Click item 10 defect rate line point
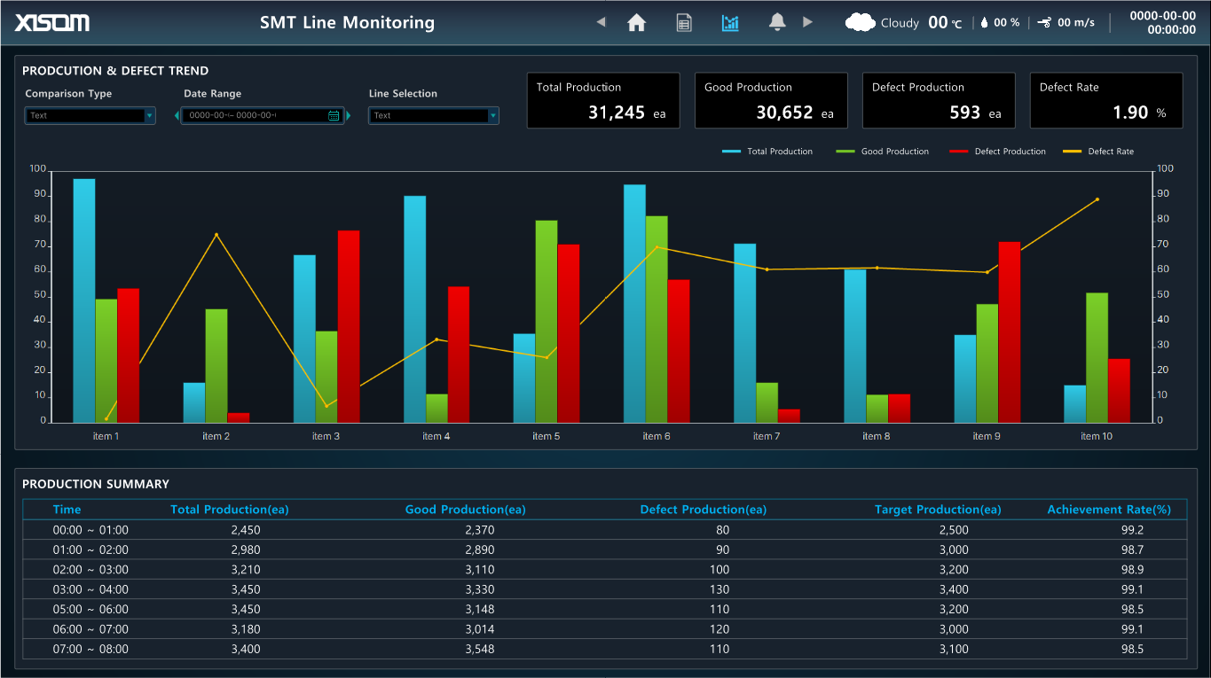This screenshot has width=1211, height=678. (x=1097, y=199)
